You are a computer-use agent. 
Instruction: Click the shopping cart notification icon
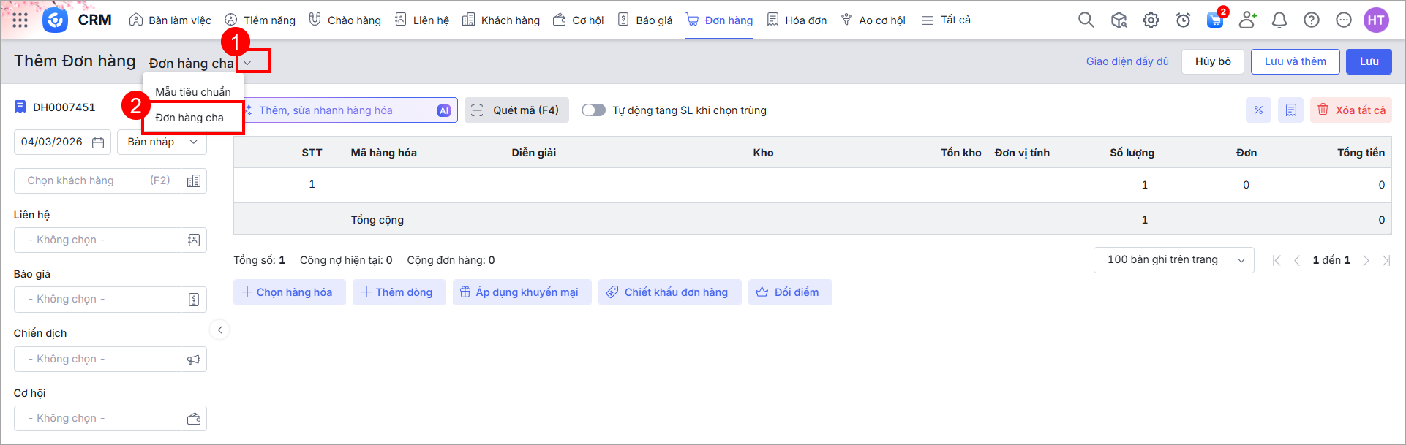tap(1214, 20)
